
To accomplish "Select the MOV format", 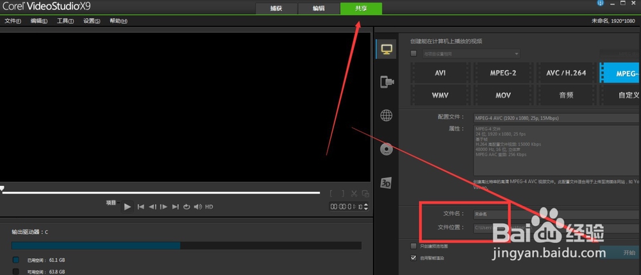I will pos(503,95).
